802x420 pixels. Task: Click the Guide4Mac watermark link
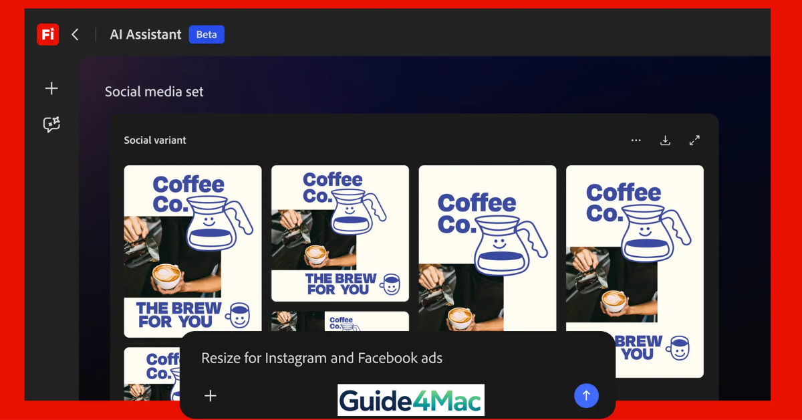pyautogui.click(x=410, y=400)
